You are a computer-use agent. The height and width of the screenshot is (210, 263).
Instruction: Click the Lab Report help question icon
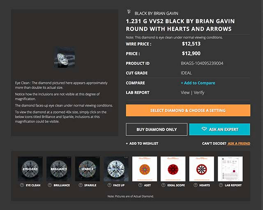[221, 185]
